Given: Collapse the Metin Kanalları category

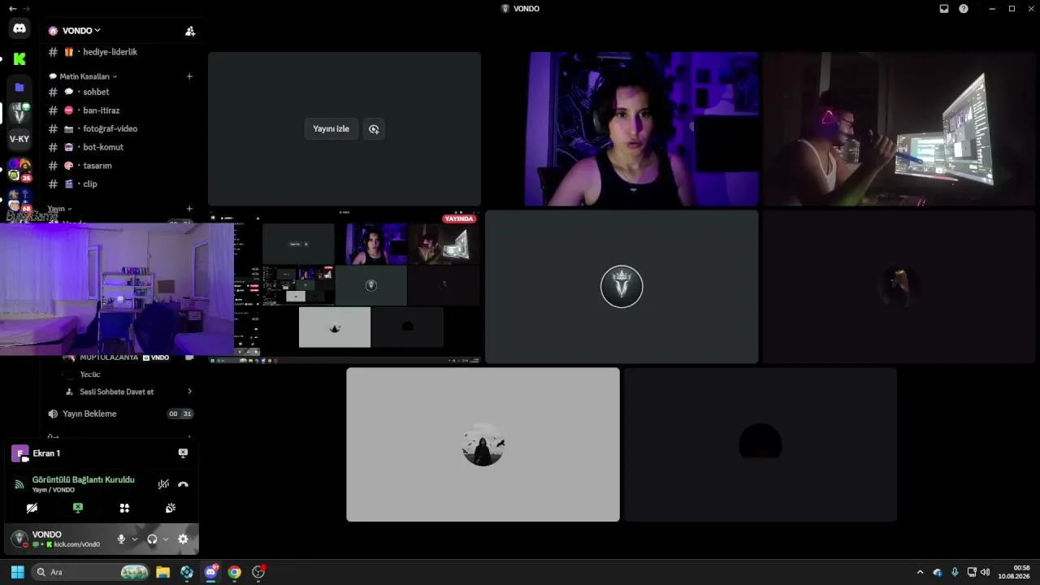Looking at the screenshot, I should point(84,76).
